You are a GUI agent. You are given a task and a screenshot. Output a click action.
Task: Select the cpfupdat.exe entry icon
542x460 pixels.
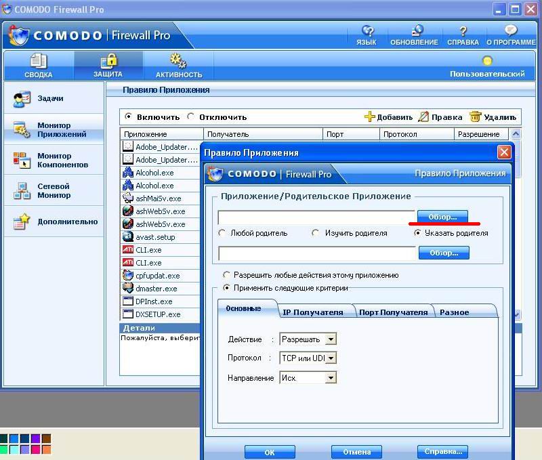click(x=128, y=276)
